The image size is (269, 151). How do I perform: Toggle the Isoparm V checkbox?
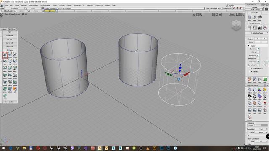pyautogui.click(x=266, y=62)
